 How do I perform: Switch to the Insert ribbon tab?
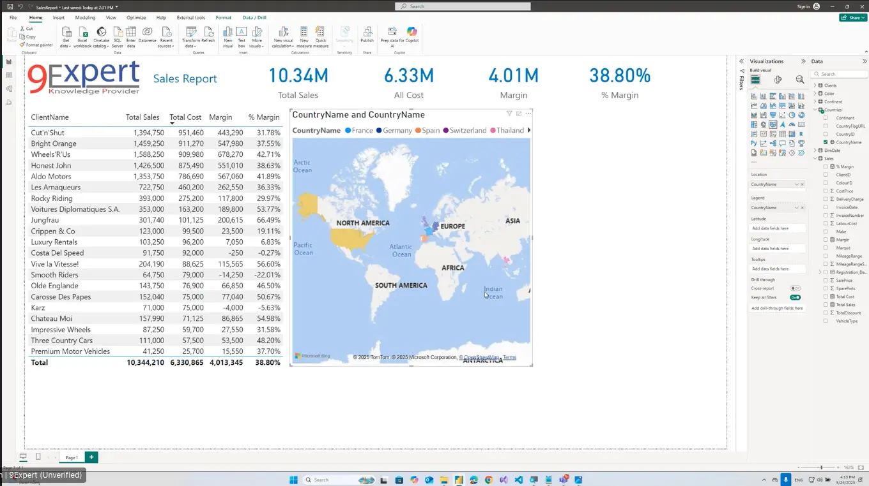coord(59,18)
